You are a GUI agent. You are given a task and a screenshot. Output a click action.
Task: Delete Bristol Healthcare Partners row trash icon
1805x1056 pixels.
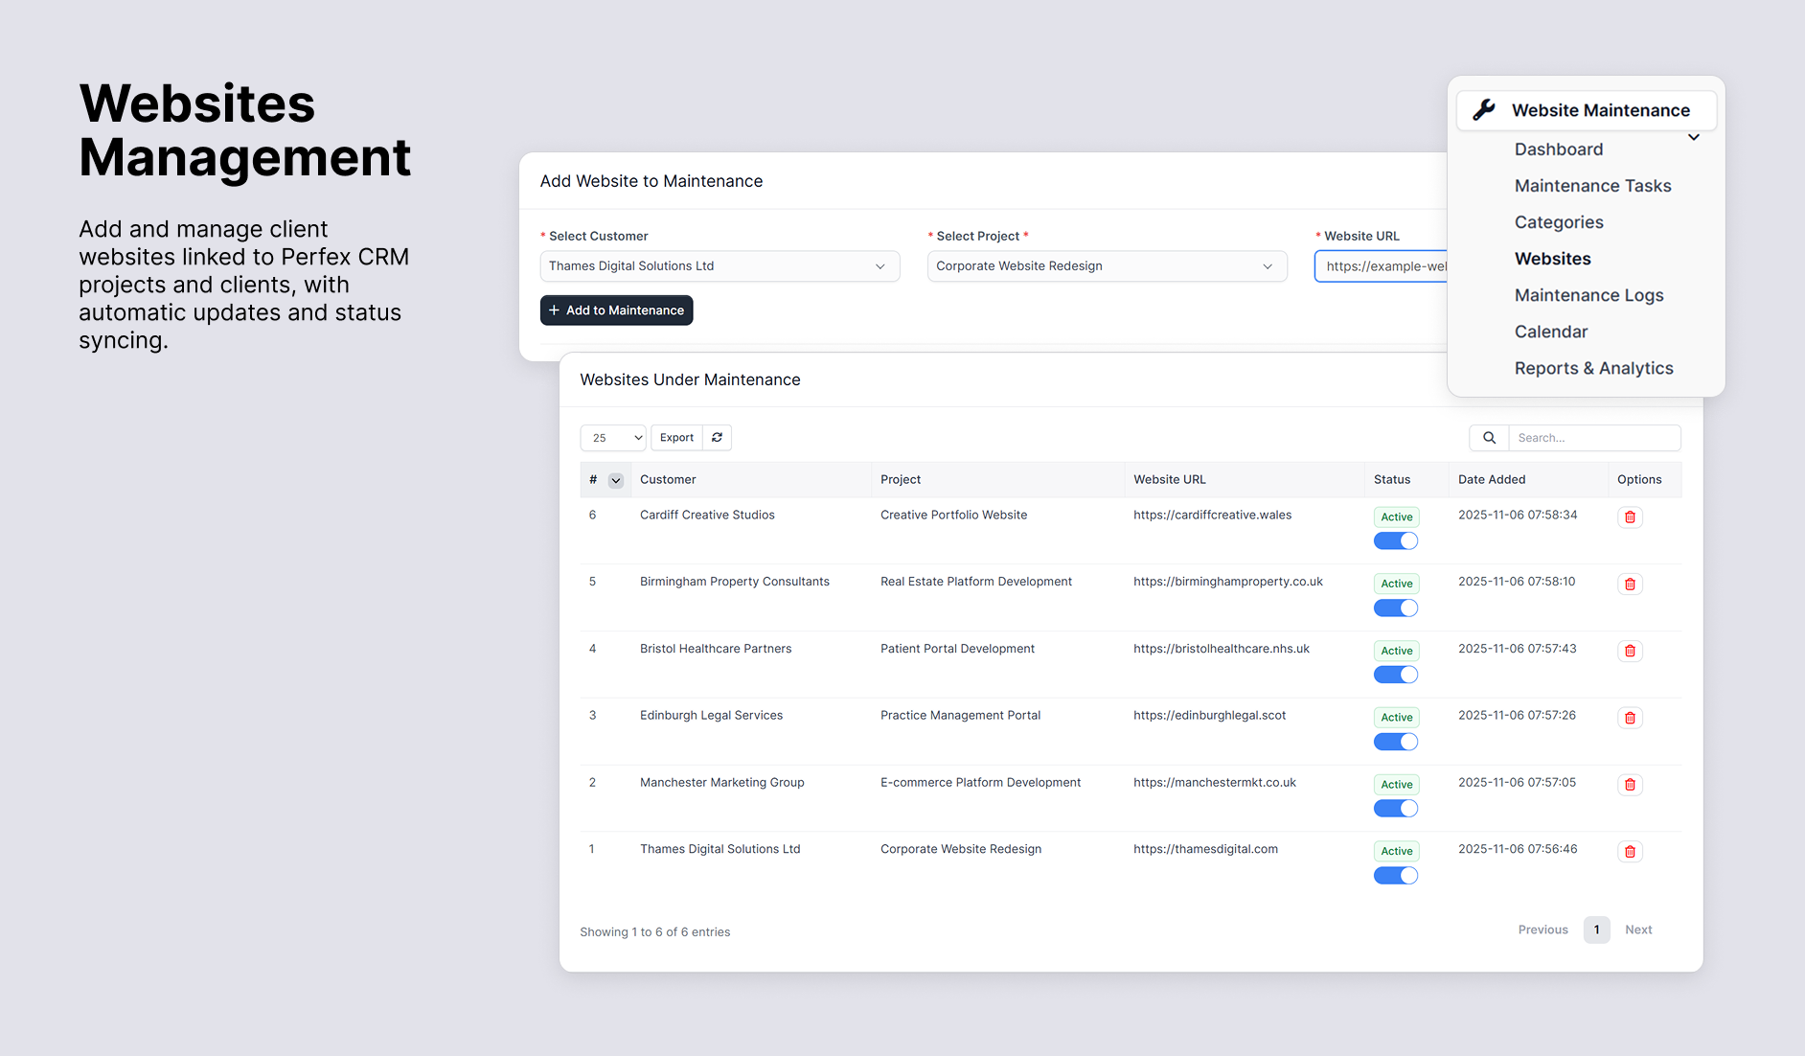coord(1630,651)
